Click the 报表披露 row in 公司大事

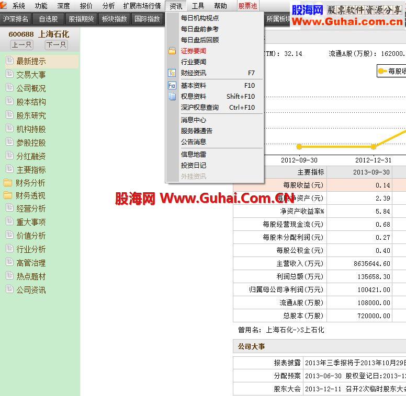pyautogui.click(x=320, y=363)
